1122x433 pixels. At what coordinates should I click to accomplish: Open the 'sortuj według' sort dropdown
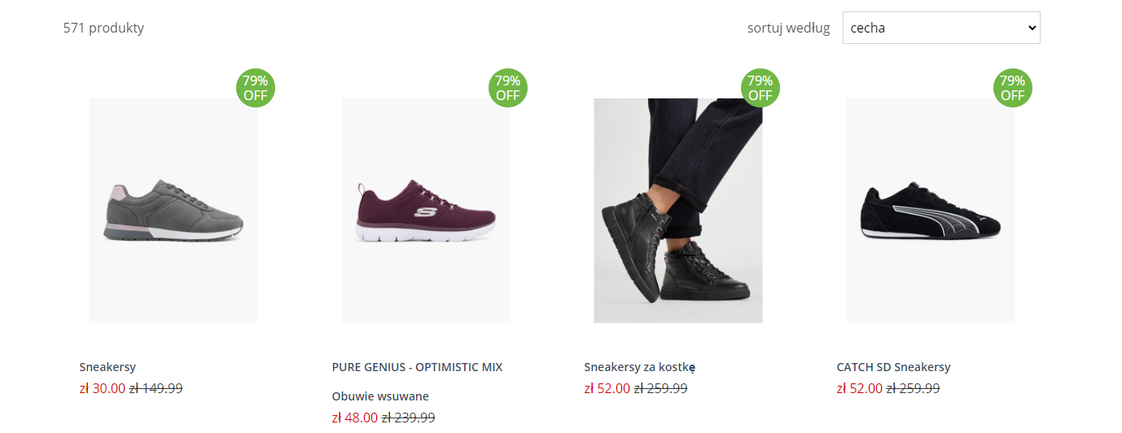point(940,28)
